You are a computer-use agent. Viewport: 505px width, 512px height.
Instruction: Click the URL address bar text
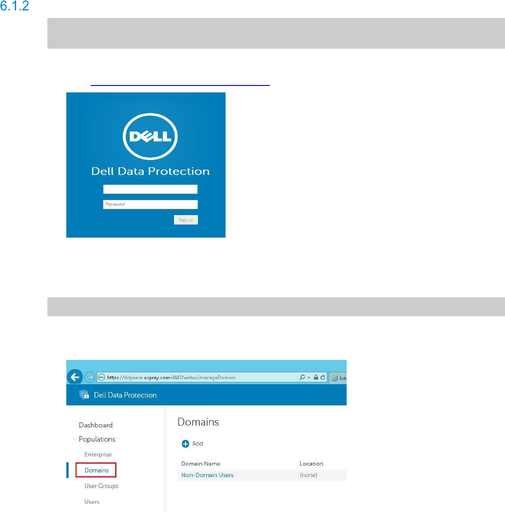(x=171, y=377)
